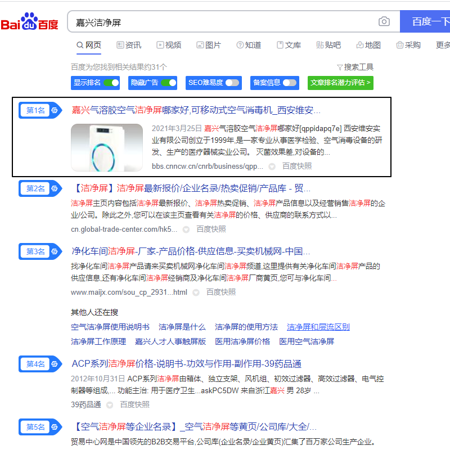This screenshot has height=450, width=450.
Task: Select the 网页 tab
Action: [x=89, y=45]
